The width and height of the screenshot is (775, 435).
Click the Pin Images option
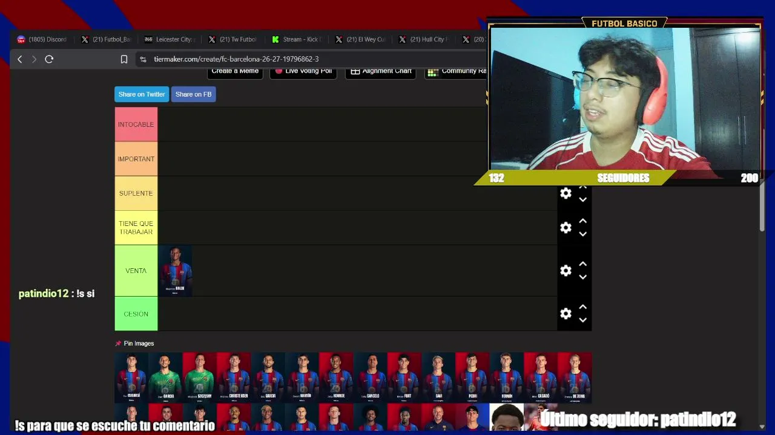pyautogui.click(x=134, y=343)
